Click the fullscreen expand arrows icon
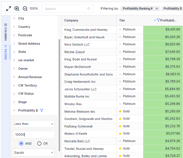Viewport: 183px width, 158px height. click(x=8, y=9)
